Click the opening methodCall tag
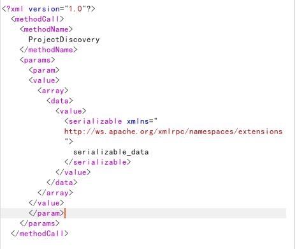This screenshot has height=249, width=297. coord(38,19)
